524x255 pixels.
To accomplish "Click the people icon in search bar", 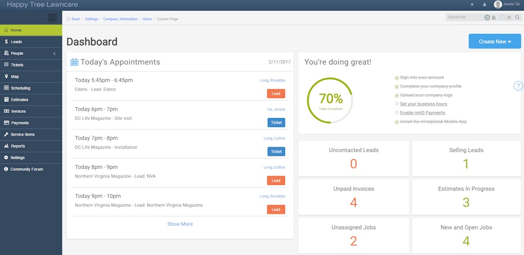I will [x=494, y=17].
